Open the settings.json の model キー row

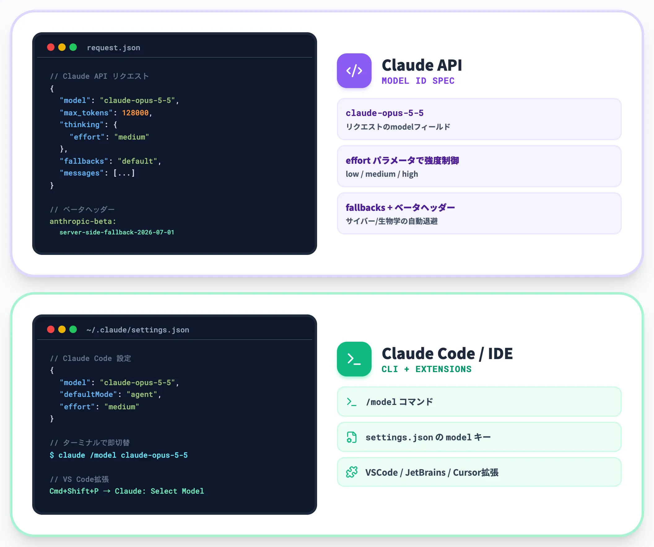(x=479, y=437)
